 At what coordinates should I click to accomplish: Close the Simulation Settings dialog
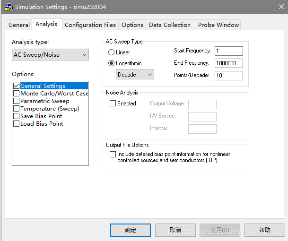pyautogui.click(x=281, y=7)
